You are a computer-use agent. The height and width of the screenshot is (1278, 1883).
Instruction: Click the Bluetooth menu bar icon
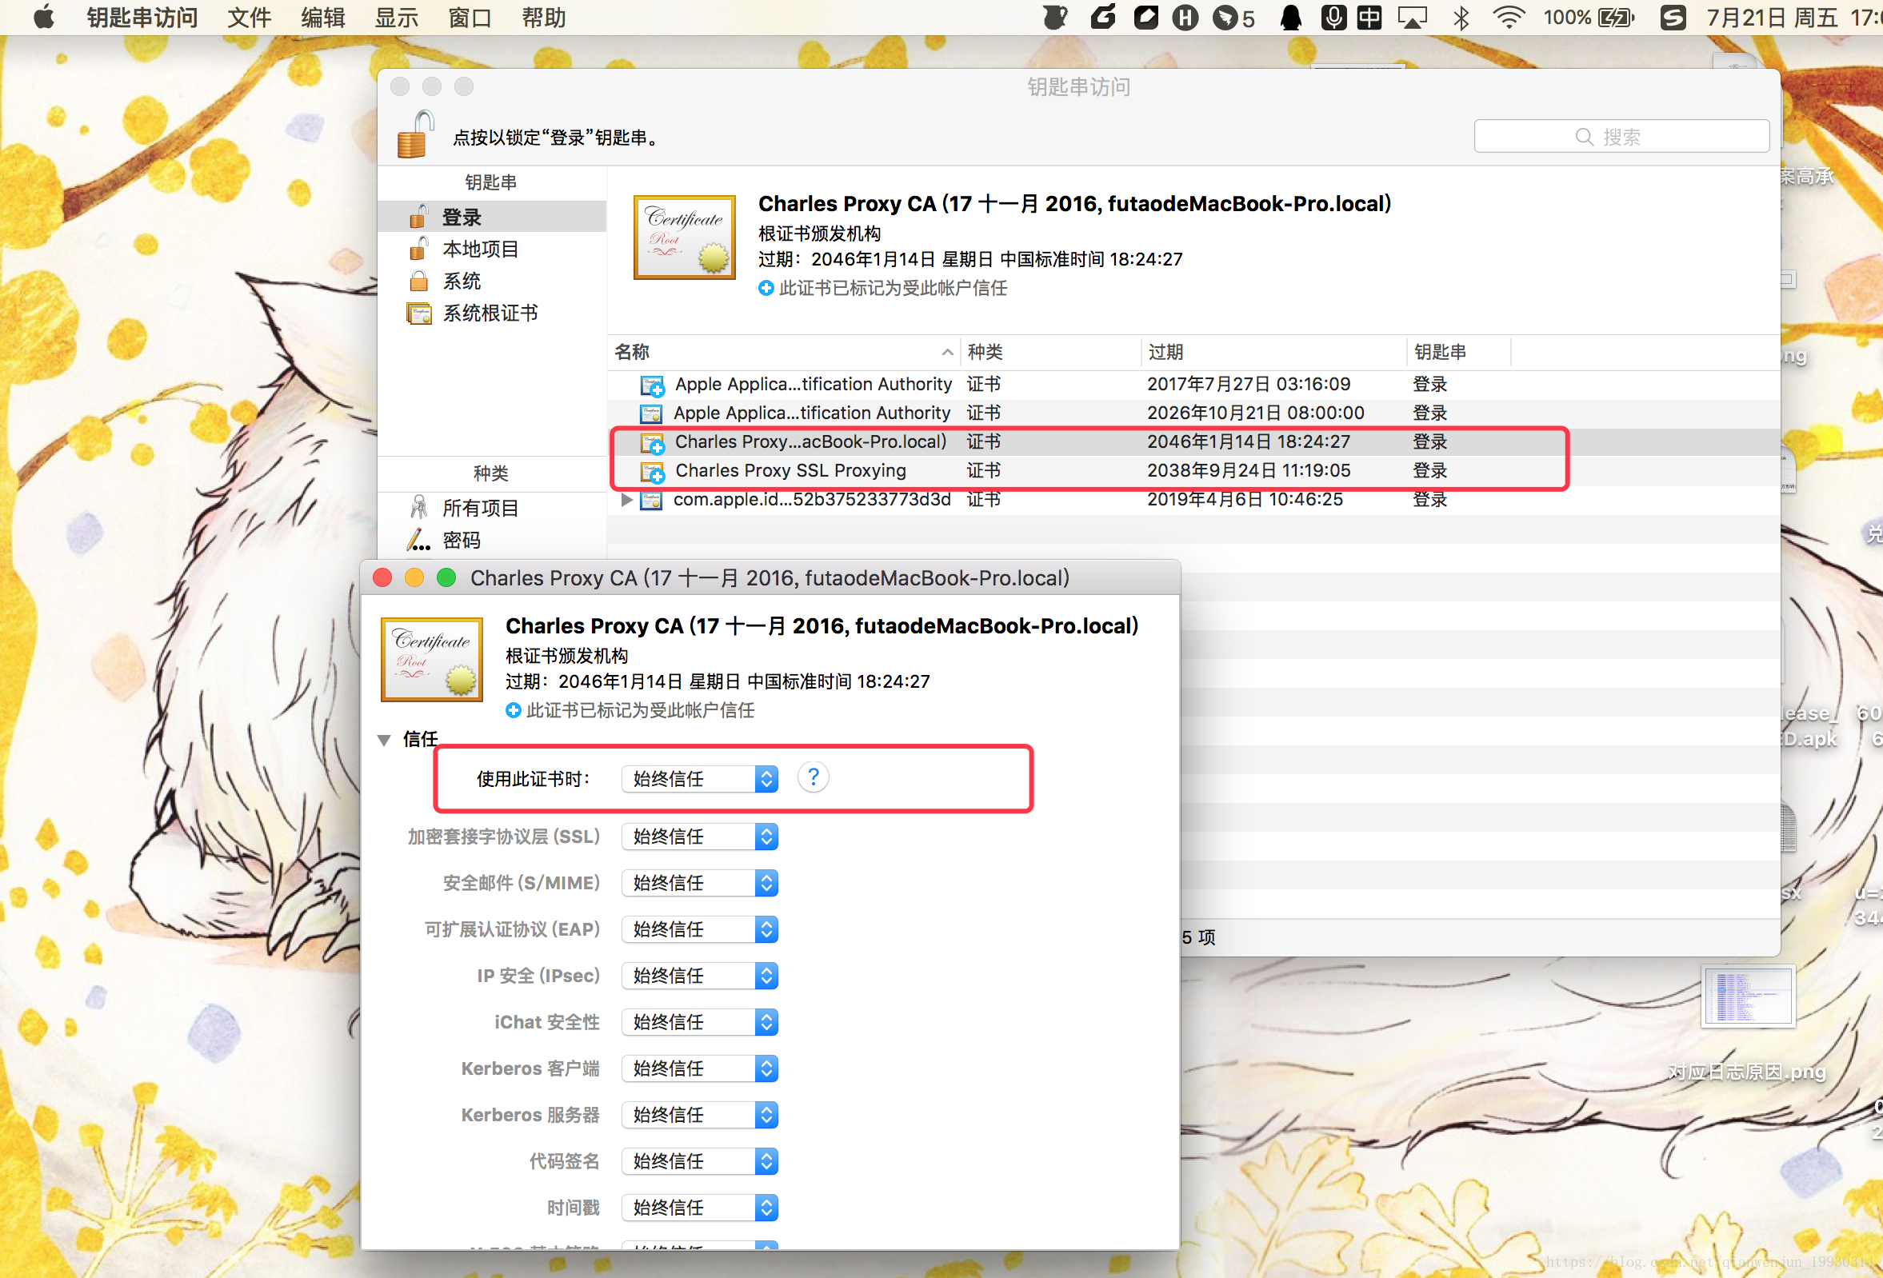point(1461,17)
